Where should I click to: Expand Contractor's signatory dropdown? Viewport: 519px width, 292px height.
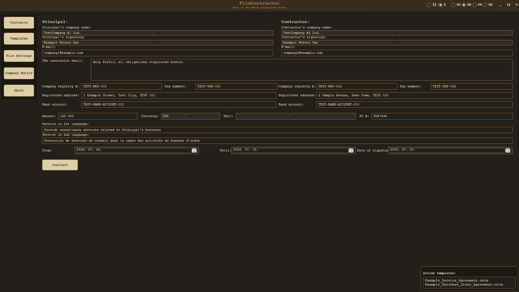[397, 43]
